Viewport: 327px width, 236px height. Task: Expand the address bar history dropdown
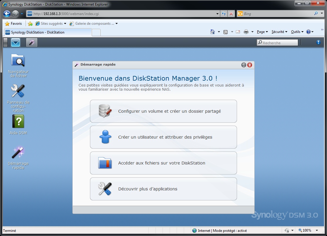(x=218, y=14)
